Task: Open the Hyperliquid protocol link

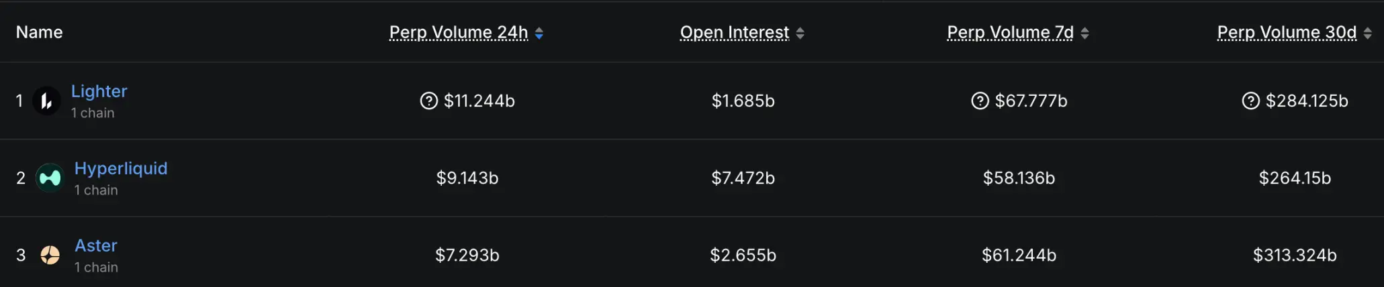Action: tap(121, 168)
